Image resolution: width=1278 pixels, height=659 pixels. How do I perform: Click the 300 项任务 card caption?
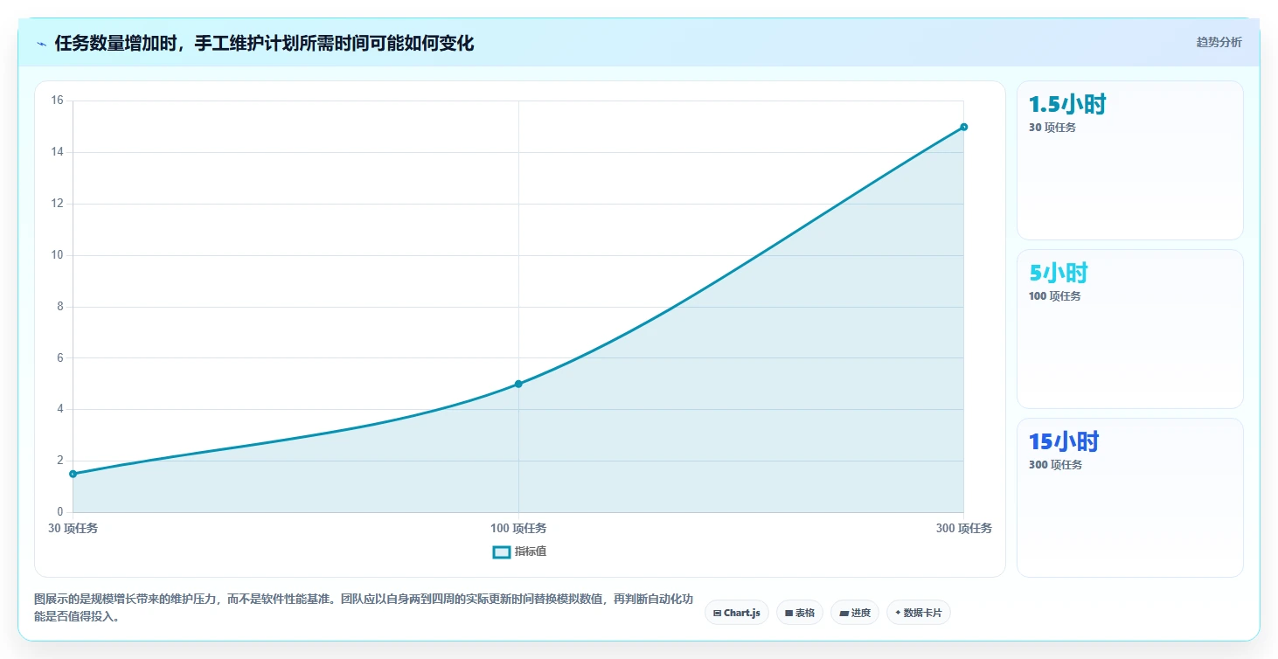pos(1055,465)
